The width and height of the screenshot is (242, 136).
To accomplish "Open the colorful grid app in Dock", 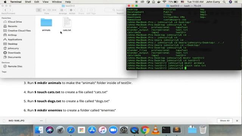I will [81, 130].
